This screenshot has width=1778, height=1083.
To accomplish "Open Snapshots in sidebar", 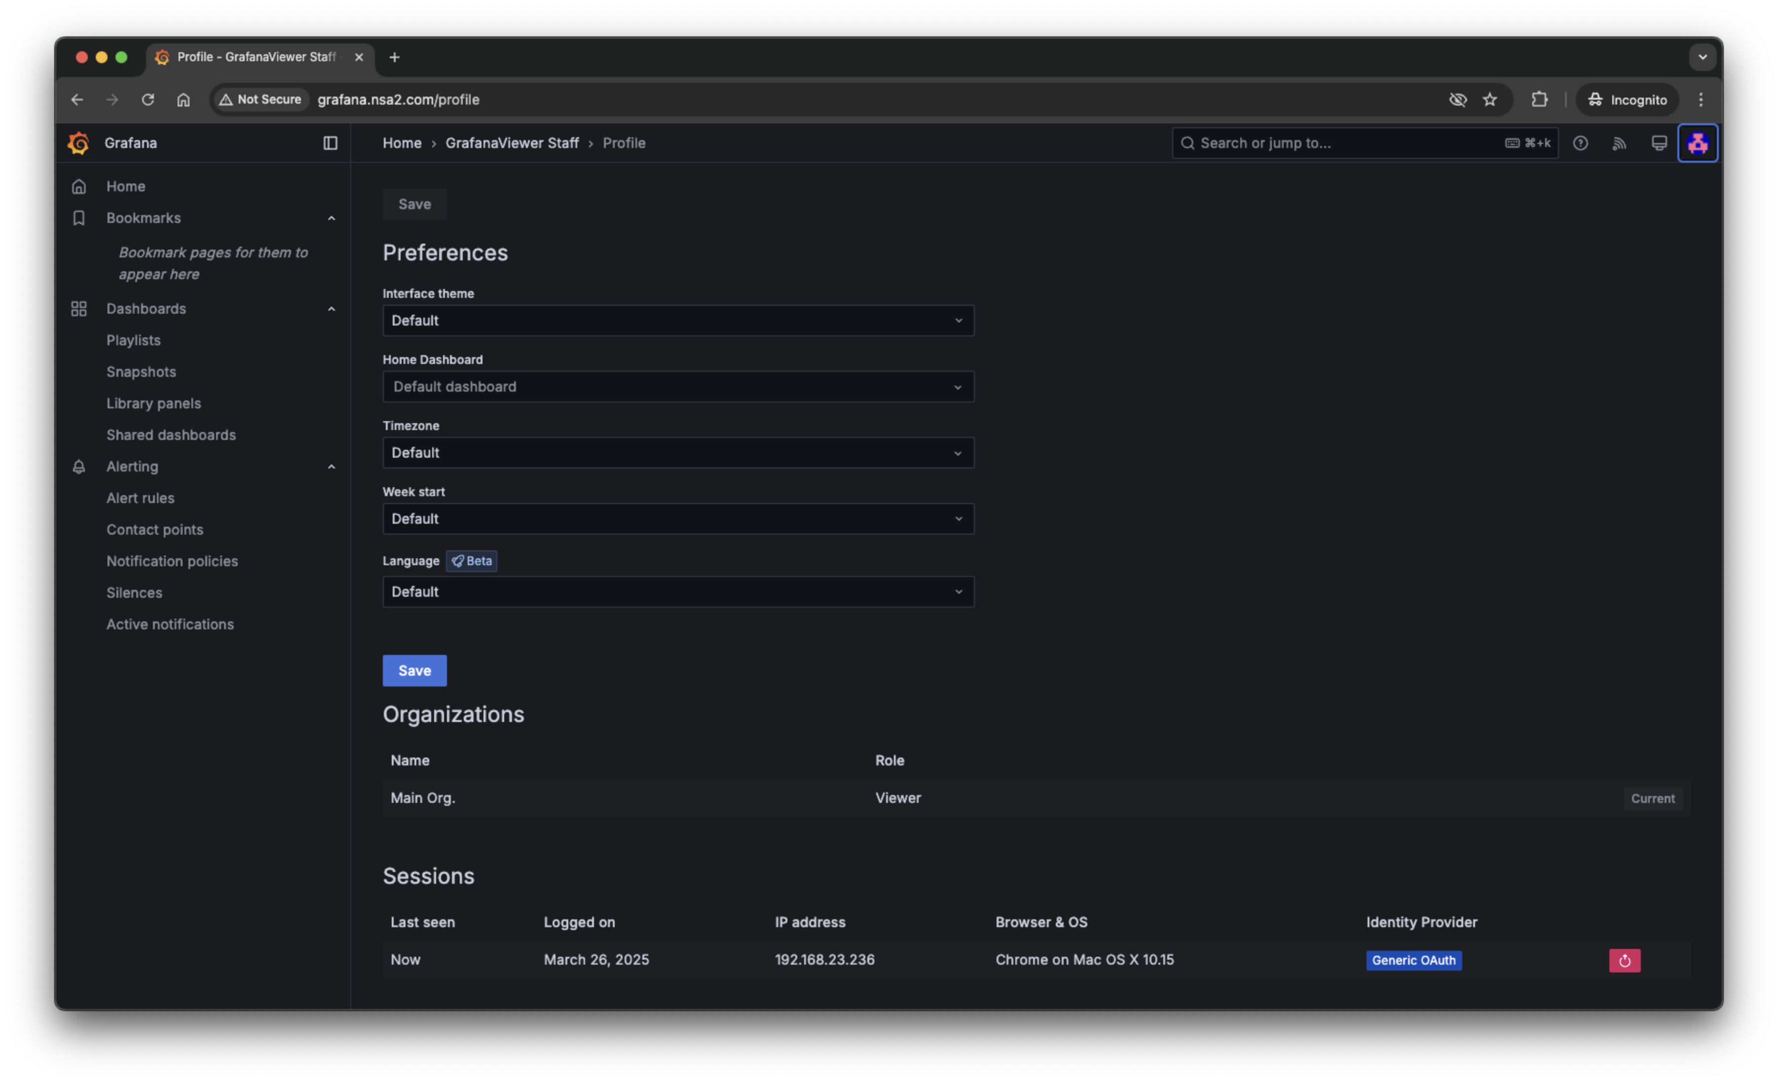I will tap(142, 371).
